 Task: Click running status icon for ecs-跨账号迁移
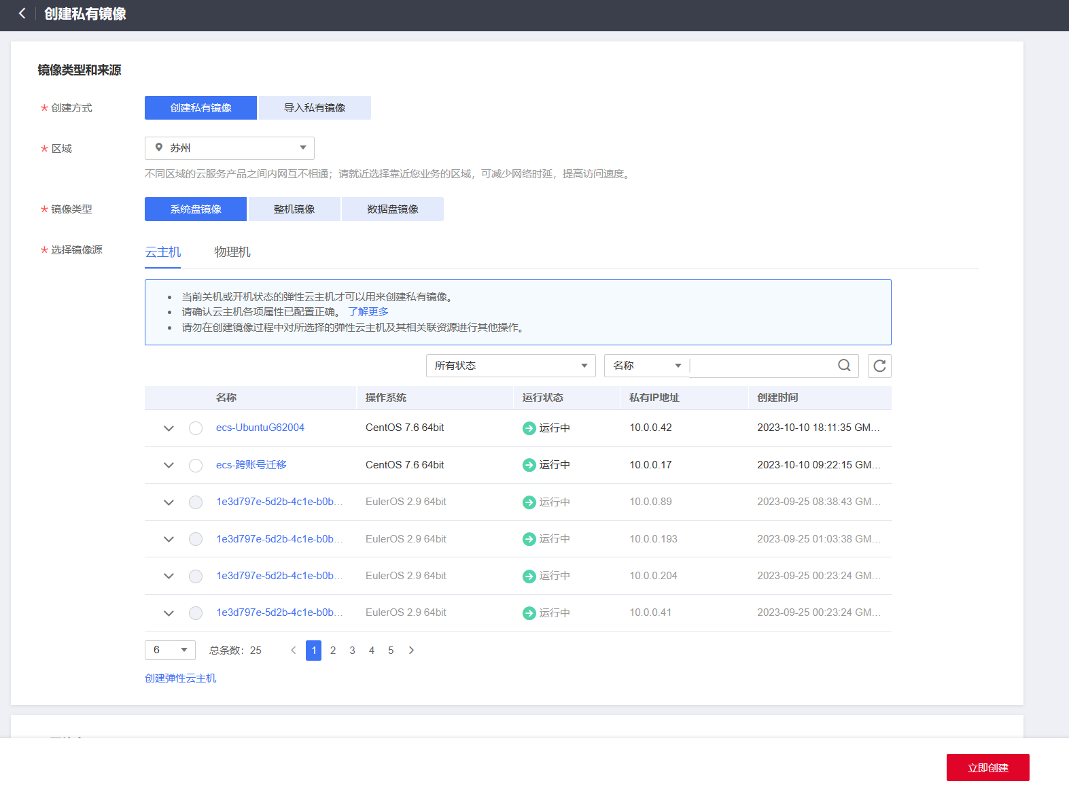coord(529,465)
